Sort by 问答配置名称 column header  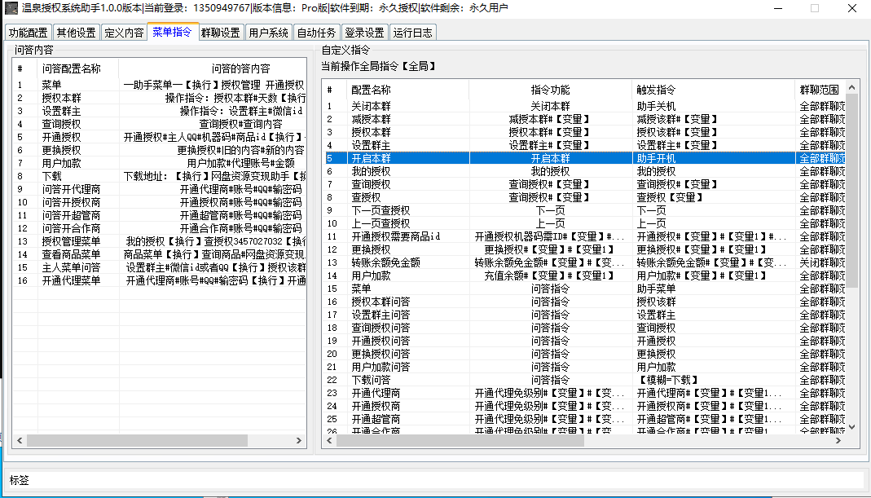pyautogui.click(x=71, y=68)
